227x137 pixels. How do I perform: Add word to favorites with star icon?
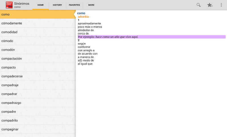[x=210, y=5]
